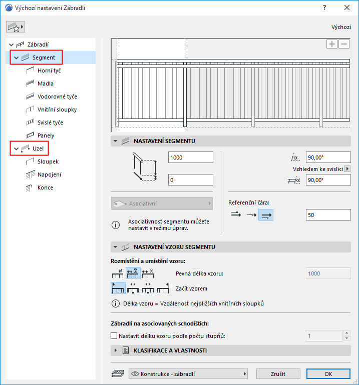
Task: Select Start with pattern alignment icon
Action: click(x=118, y=288)
